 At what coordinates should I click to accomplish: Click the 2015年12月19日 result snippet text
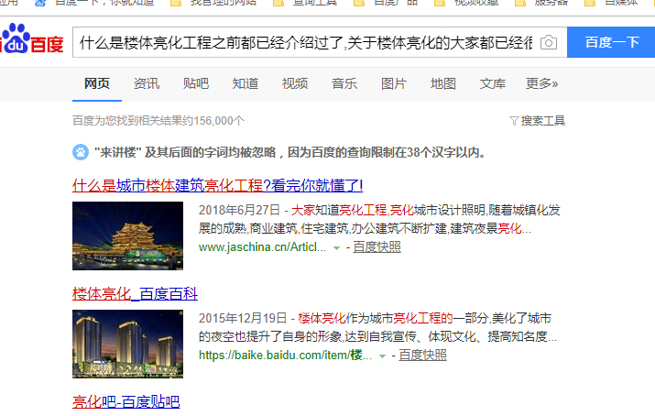pyautogui.click(x=377, y=327)
